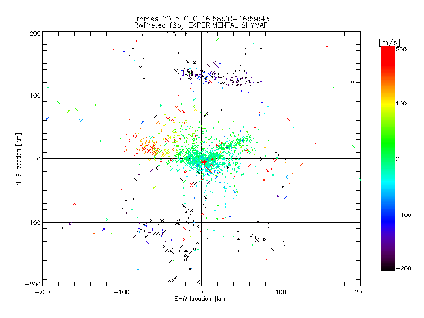
Task: Click the x-axis tick label '-200'
Action: (42, 293)
